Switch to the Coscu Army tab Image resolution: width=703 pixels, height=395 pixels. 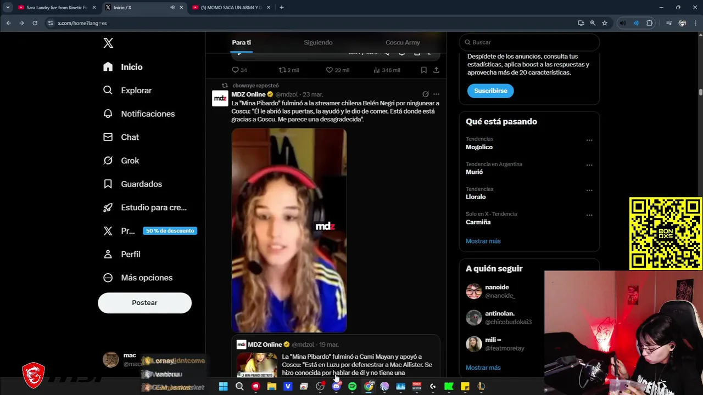pyautogui.click(x=403, y=42)
